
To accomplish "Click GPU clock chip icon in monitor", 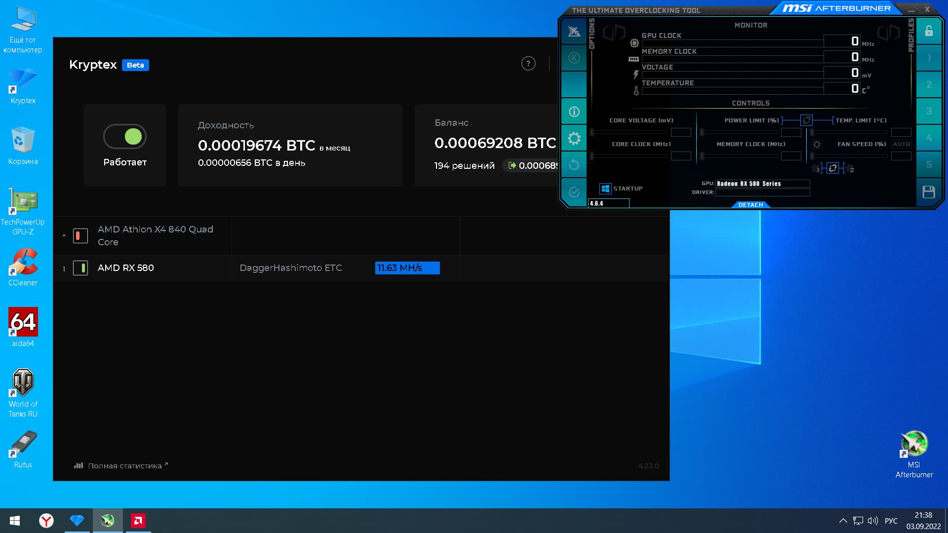I will pos(634,43).
